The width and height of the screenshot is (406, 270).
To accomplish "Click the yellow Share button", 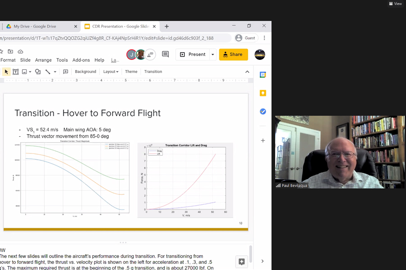I will pyautogui.click(x=233, y=54).
